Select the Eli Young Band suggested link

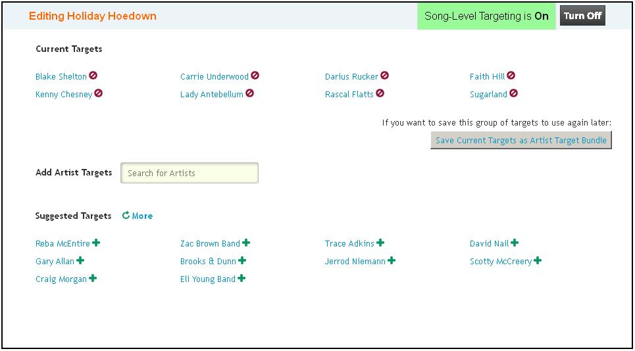(x=208, y=279)
